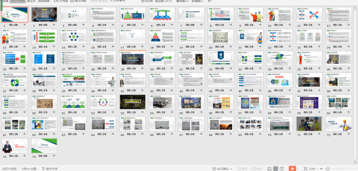Click fit-to-window icon beside 33% zoom
358x171 pixels.
(x=306, y=169)
